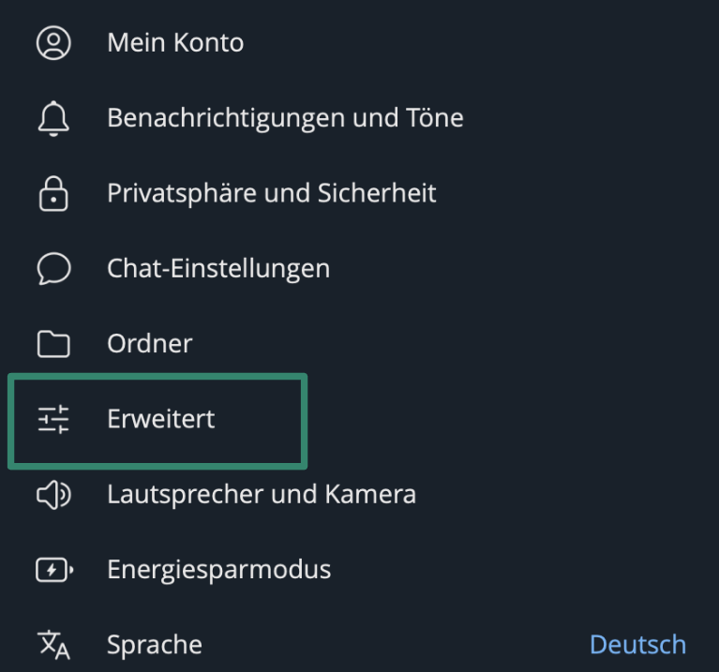Open the Ordner settings entry

[150, 344]
